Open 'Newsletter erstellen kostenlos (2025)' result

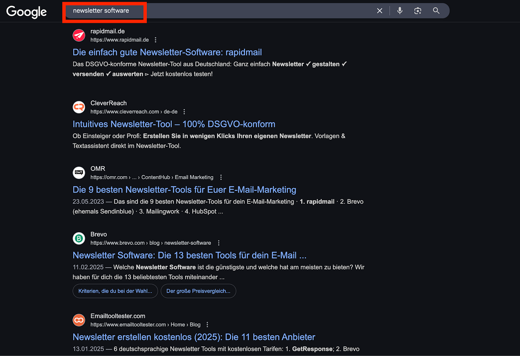click(194, 337)
